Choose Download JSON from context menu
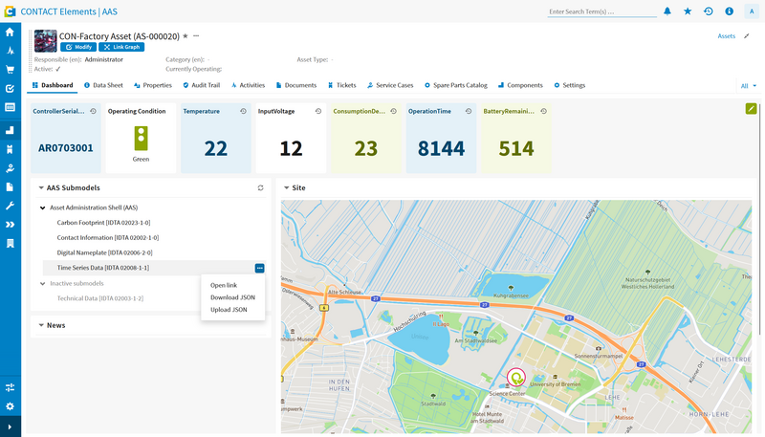Screen dimensions: 765x437 [232, 297]
